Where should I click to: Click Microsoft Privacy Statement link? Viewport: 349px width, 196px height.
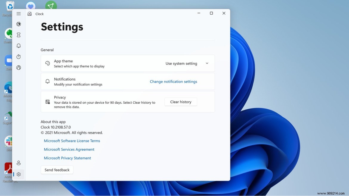click(67, 158)
